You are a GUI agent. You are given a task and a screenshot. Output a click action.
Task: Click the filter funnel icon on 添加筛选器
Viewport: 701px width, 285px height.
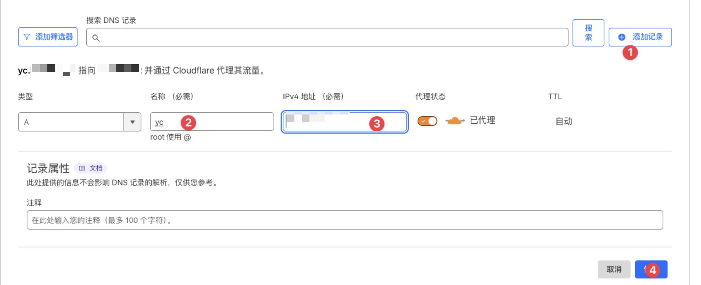27,36
